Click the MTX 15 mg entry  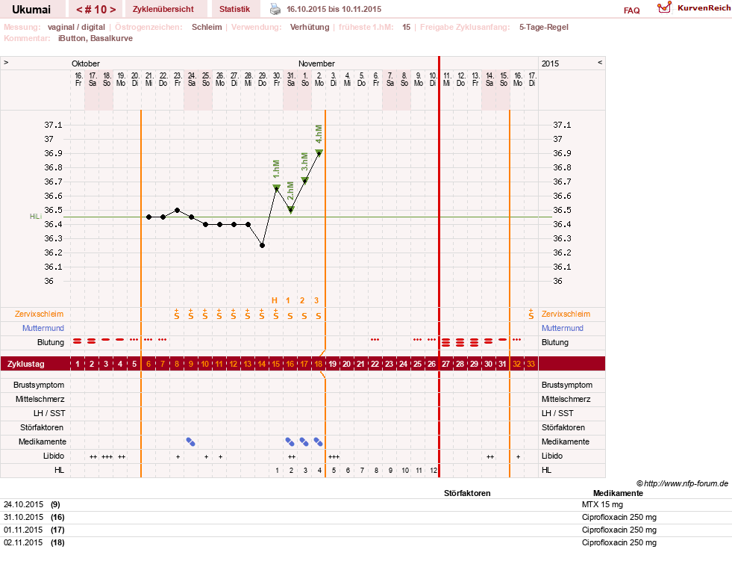[x=602, y=505]
